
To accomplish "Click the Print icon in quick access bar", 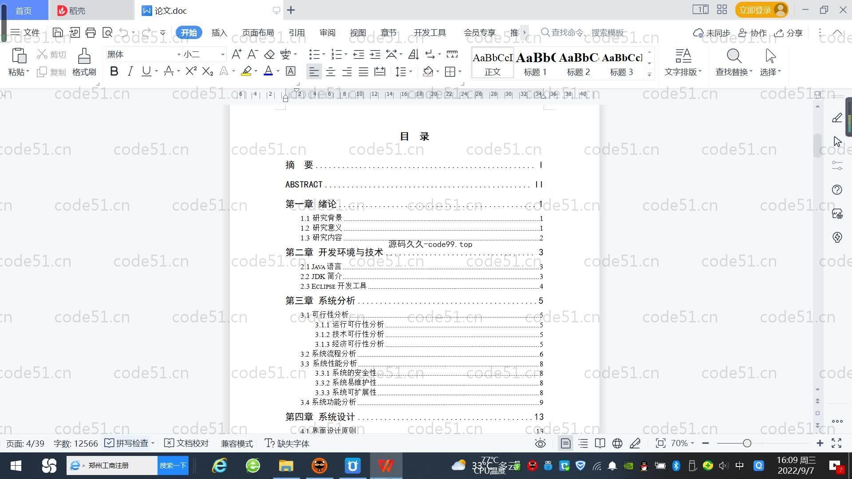I will [x=91, y=32].
